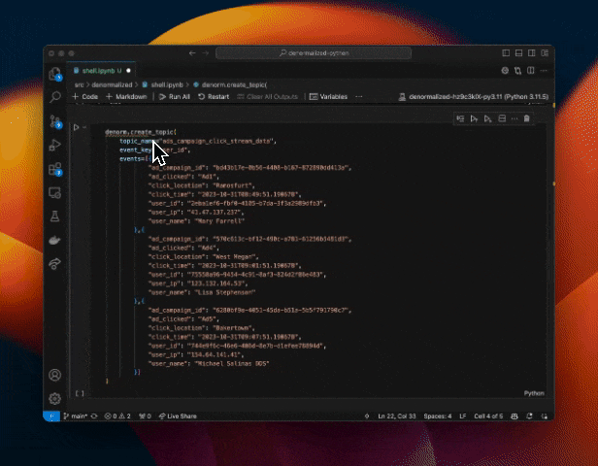Go back with the left arrow
Image resolution: width=598 pixels, height=466 pixels.
[192, 53]
